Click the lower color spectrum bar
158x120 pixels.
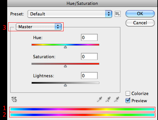(x=82, y=115)
